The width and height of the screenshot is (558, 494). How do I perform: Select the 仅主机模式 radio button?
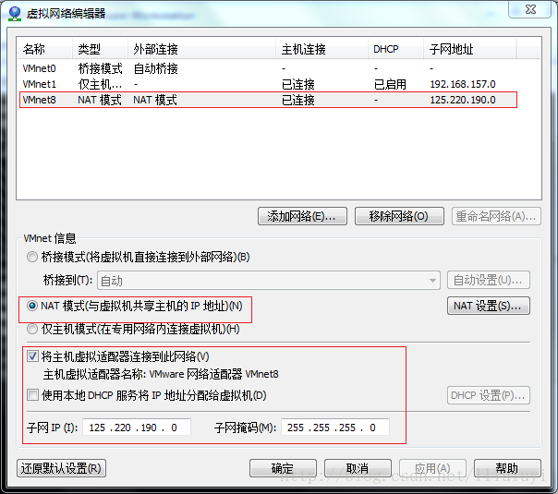32,329
